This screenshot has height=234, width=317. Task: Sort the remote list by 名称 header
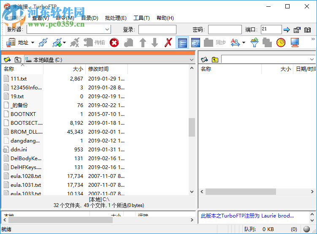[x=230, y=69]
